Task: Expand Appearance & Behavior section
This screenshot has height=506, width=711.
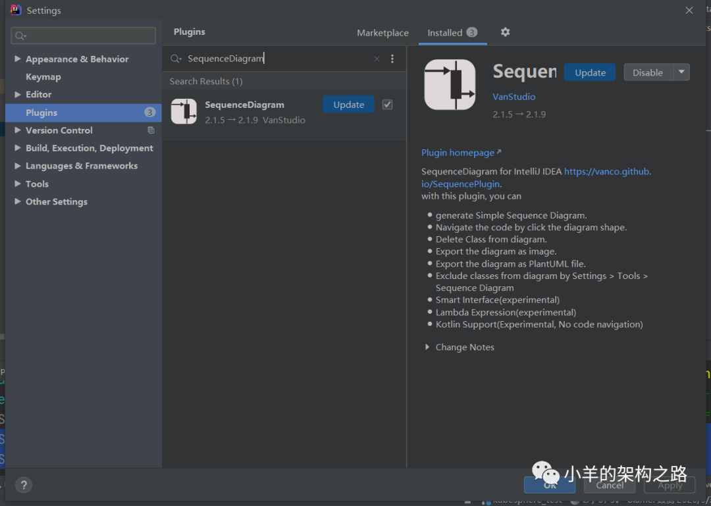Action: tap(18, 59)
